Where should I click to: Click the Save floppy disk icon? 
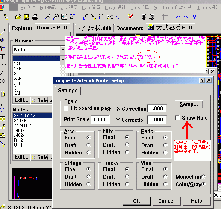[x=27, y=17]
